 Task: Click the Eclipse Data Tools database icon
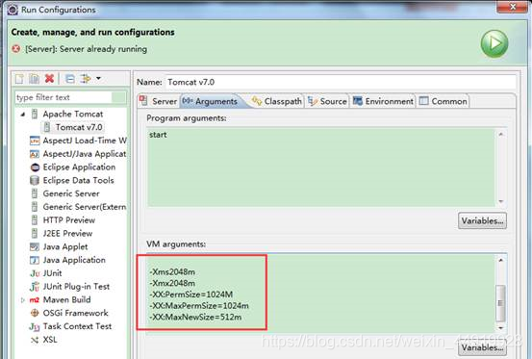point(35,181)
